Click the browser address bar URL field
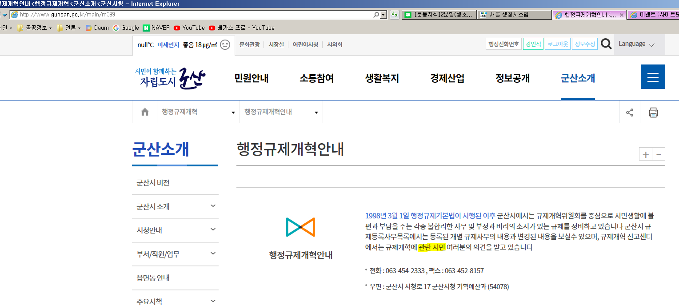The width and height of the screenshot is (679, 306). point(191,15)
